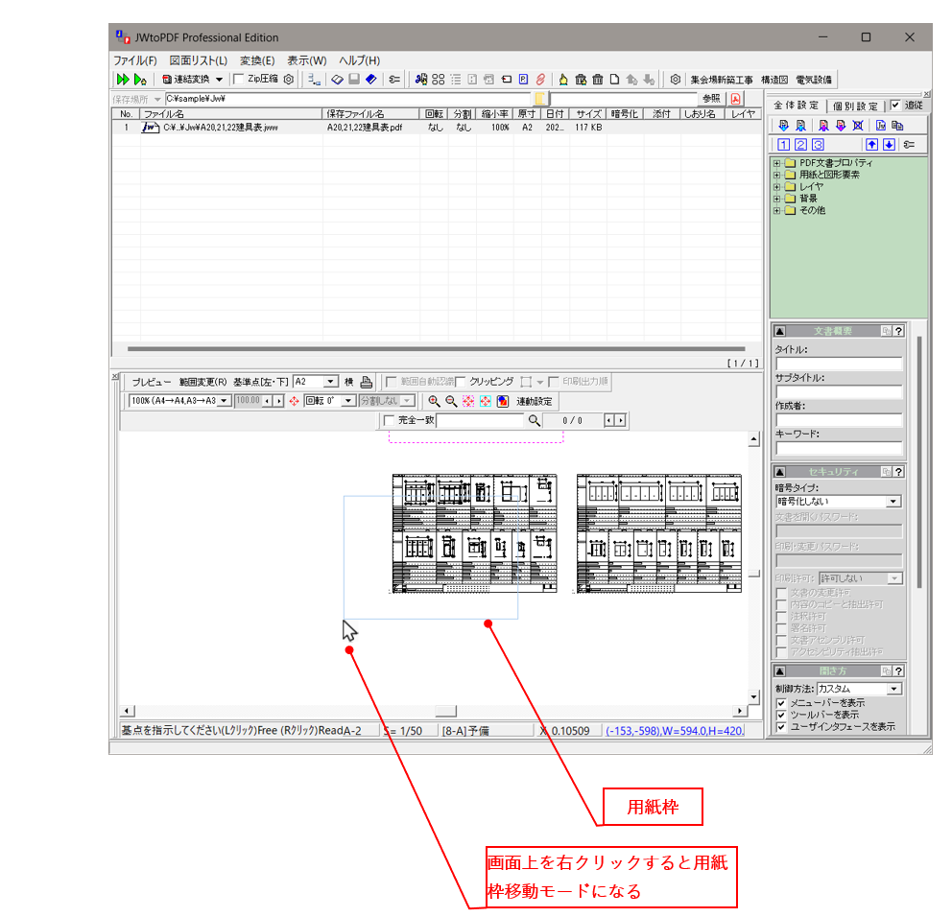Viewport: 952px width, 917px height.
Task: Click the 参照 browse button
Action: [x=710, y=99]
